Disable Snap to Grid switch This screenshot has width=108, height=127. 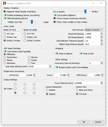pos(81,54)
